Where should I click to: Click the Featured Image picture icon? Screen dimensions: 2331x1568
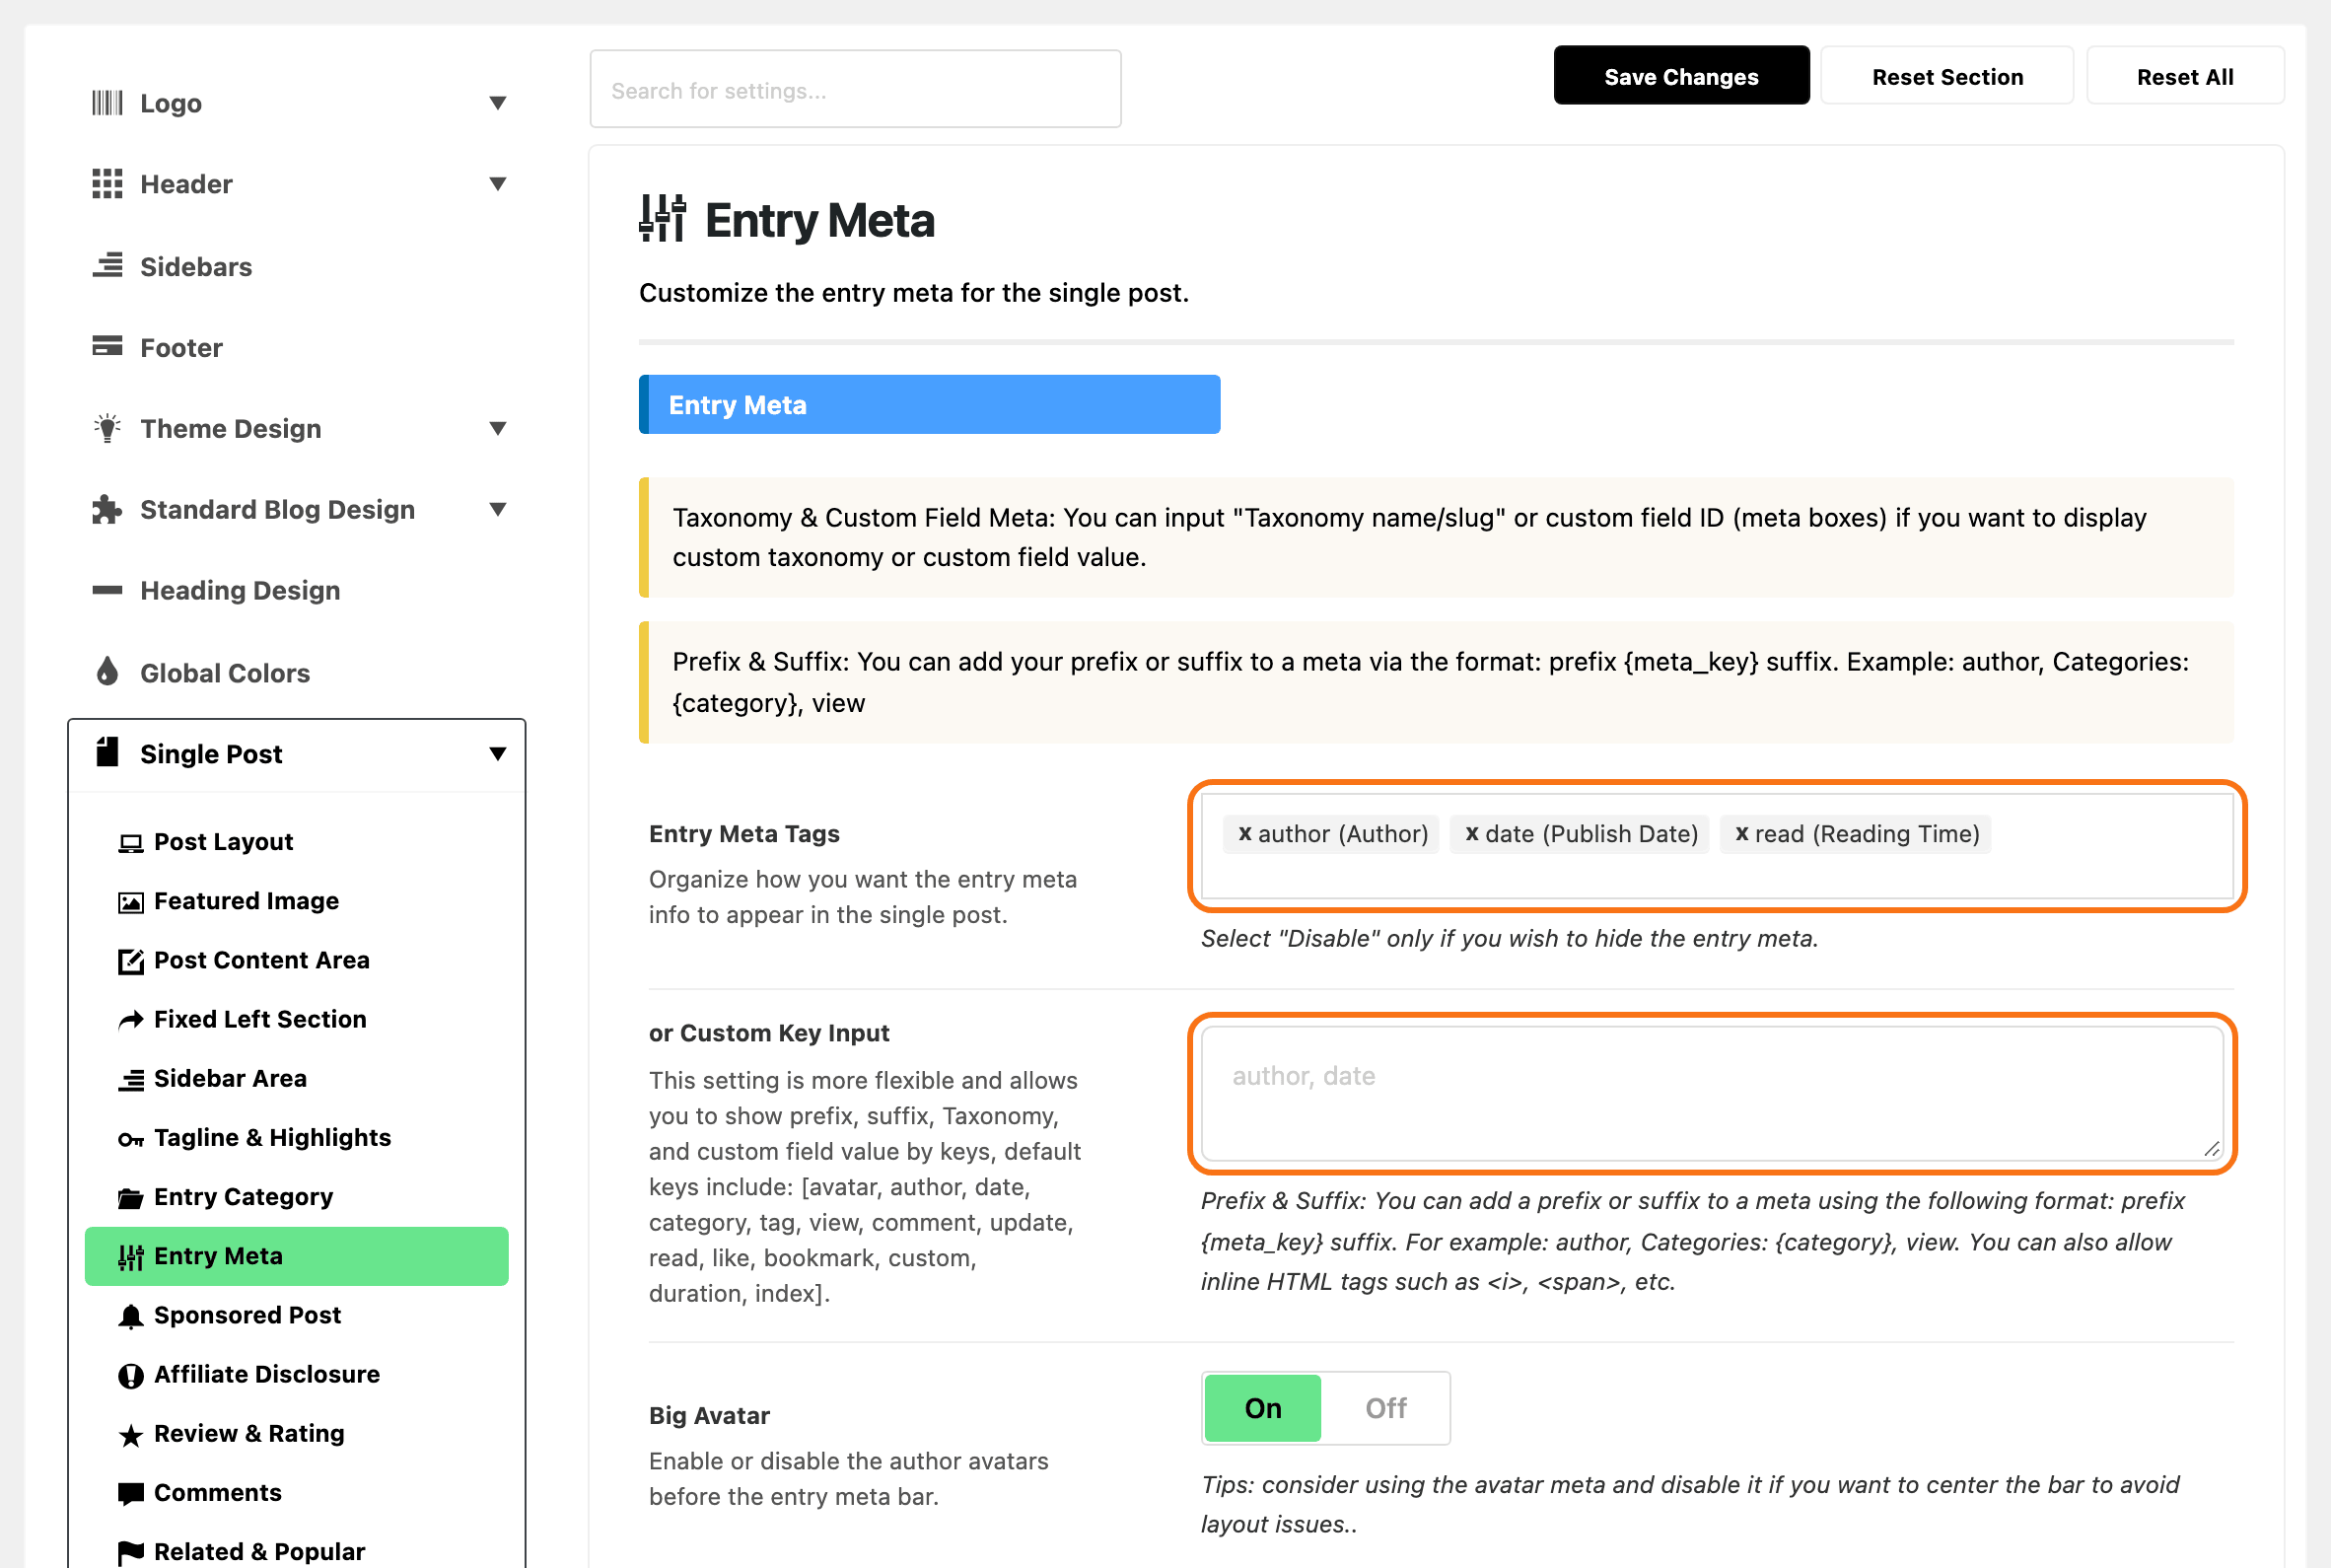coord(131,902)
